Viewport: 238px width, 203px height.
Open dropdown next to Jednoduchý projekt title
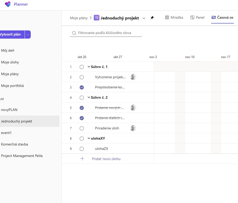(144, 18)
